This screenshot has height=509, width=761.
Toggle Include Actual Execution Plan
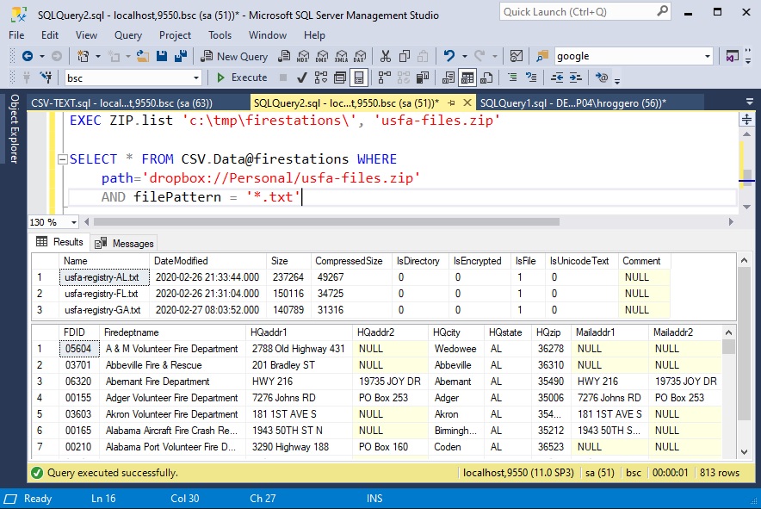[x=385, y=78]
